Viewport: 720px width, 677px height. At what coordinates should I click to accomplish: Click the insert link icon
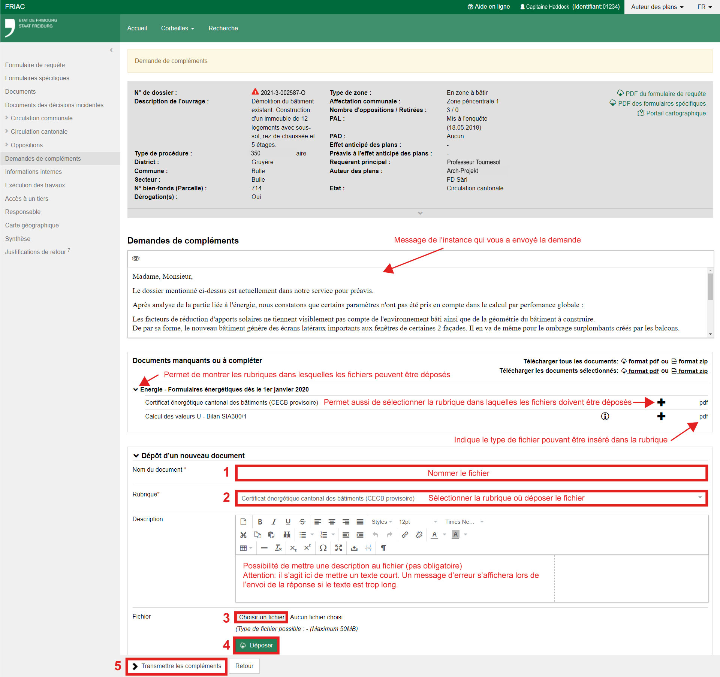(405, 535)
